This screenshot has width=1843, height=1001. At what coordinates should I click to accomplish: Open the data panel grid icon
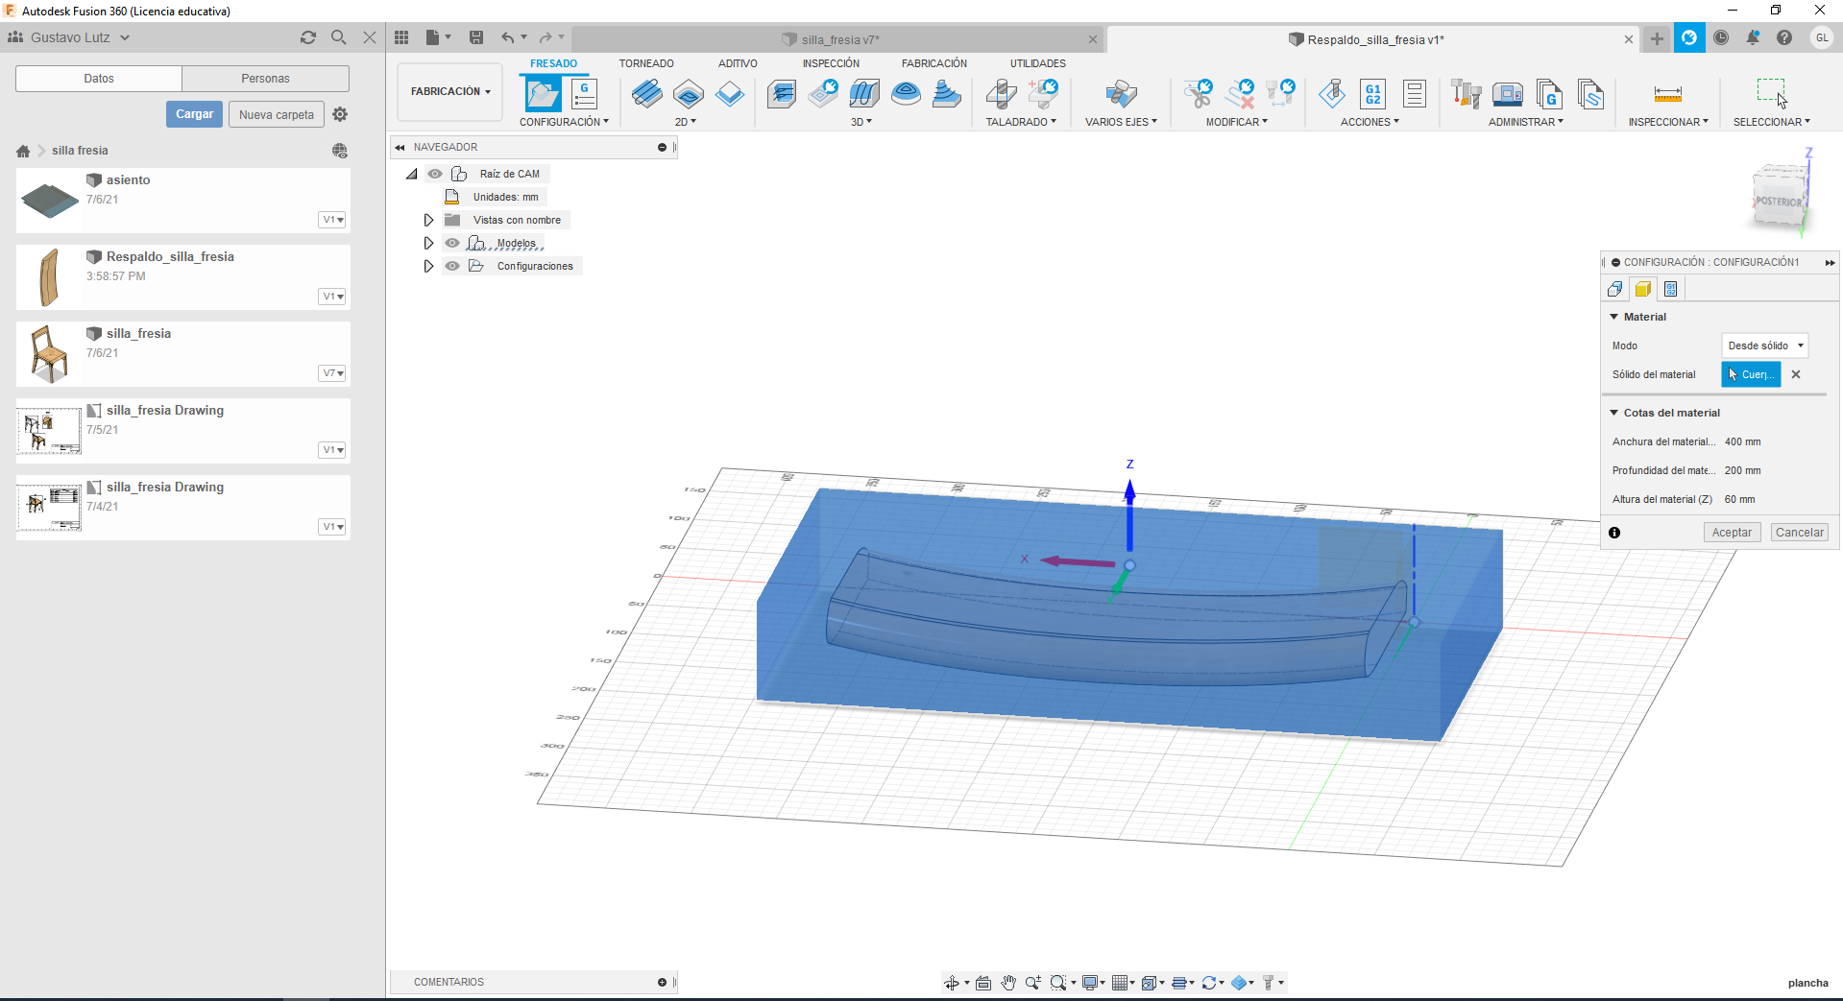click(401, 37)
